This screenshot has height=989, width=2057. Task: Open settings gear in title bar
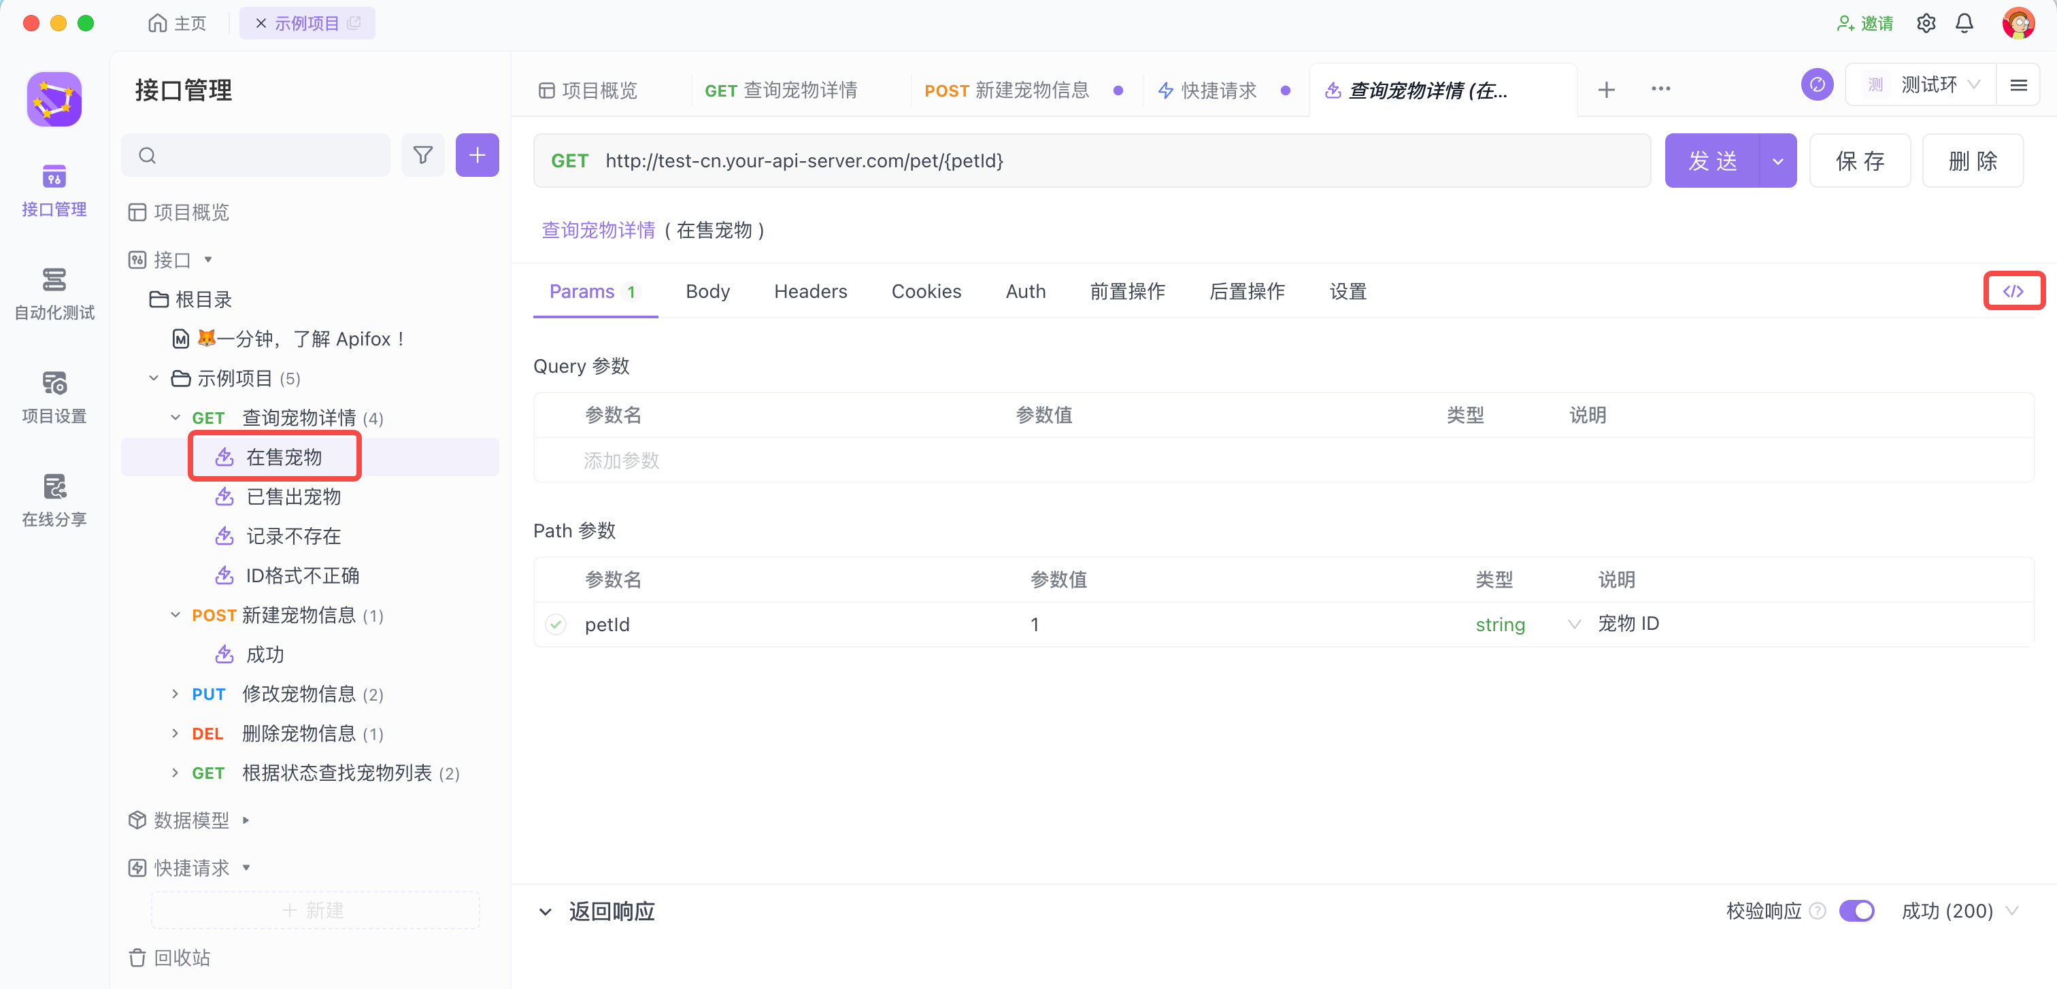pos(1925,23)
